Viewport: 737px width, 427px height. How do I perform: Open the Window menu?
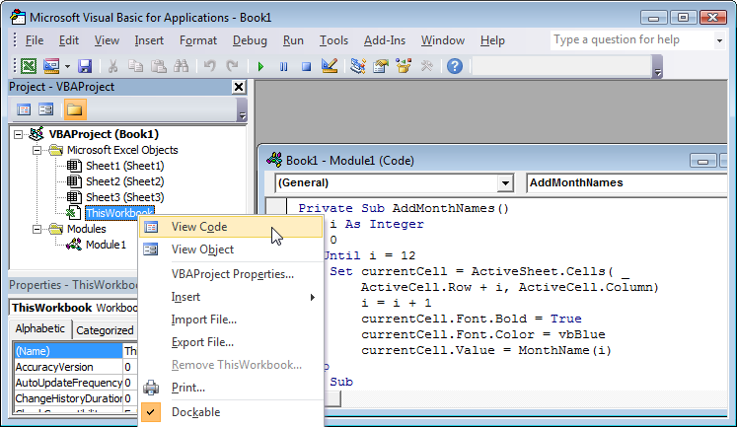tap(443, 40)
